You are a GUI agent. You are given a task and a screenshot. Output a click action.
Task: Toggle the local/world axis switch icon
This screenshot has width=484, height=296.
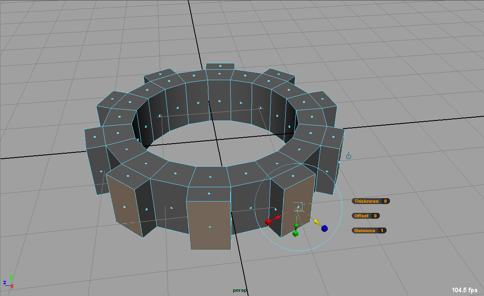pyautogui.click(x=348, y=156)
